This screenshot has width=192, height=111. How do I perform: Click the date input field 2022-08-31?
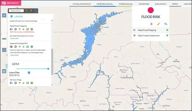pos(16,11)
